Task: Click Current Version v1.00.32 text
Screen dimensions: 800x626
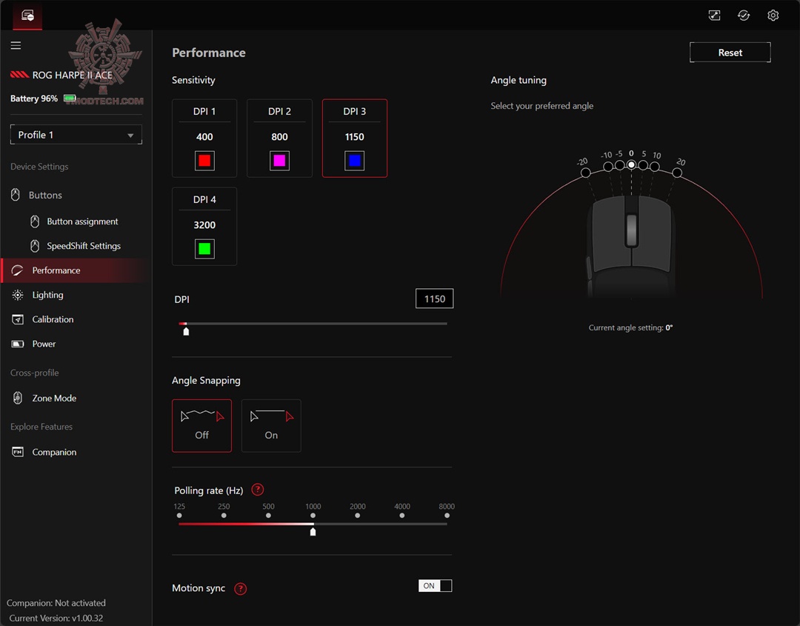Action: click(56, 618)
